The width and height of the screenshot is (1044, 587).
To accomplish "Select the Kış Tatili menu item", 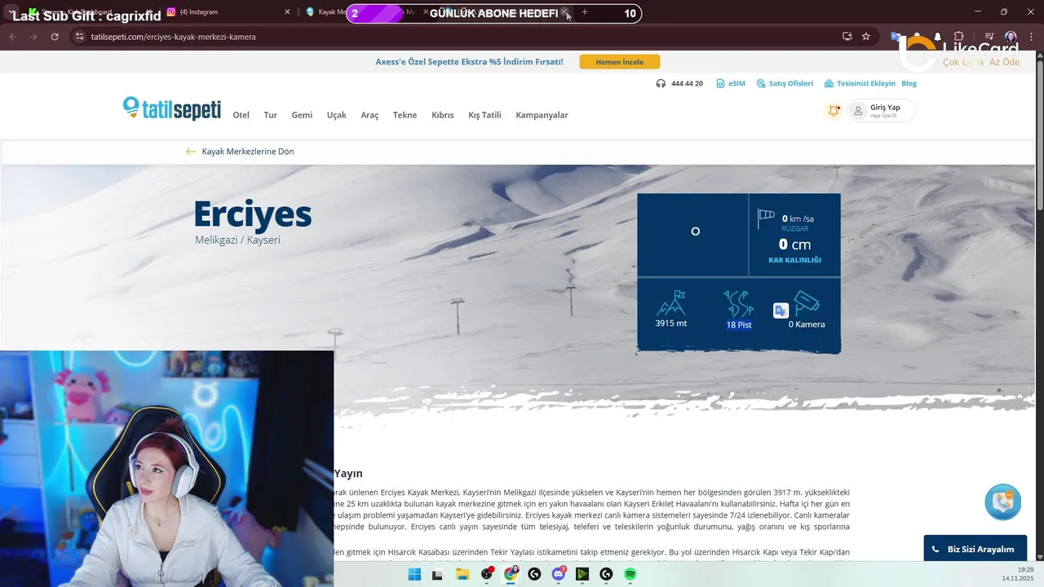I will tap(484, 115).
